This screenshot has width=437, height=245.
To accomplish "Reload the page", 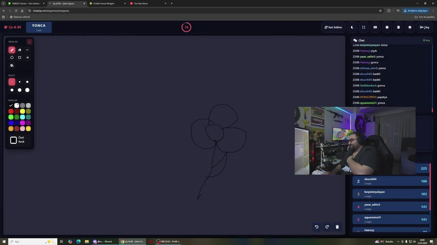I will [16, 11].
